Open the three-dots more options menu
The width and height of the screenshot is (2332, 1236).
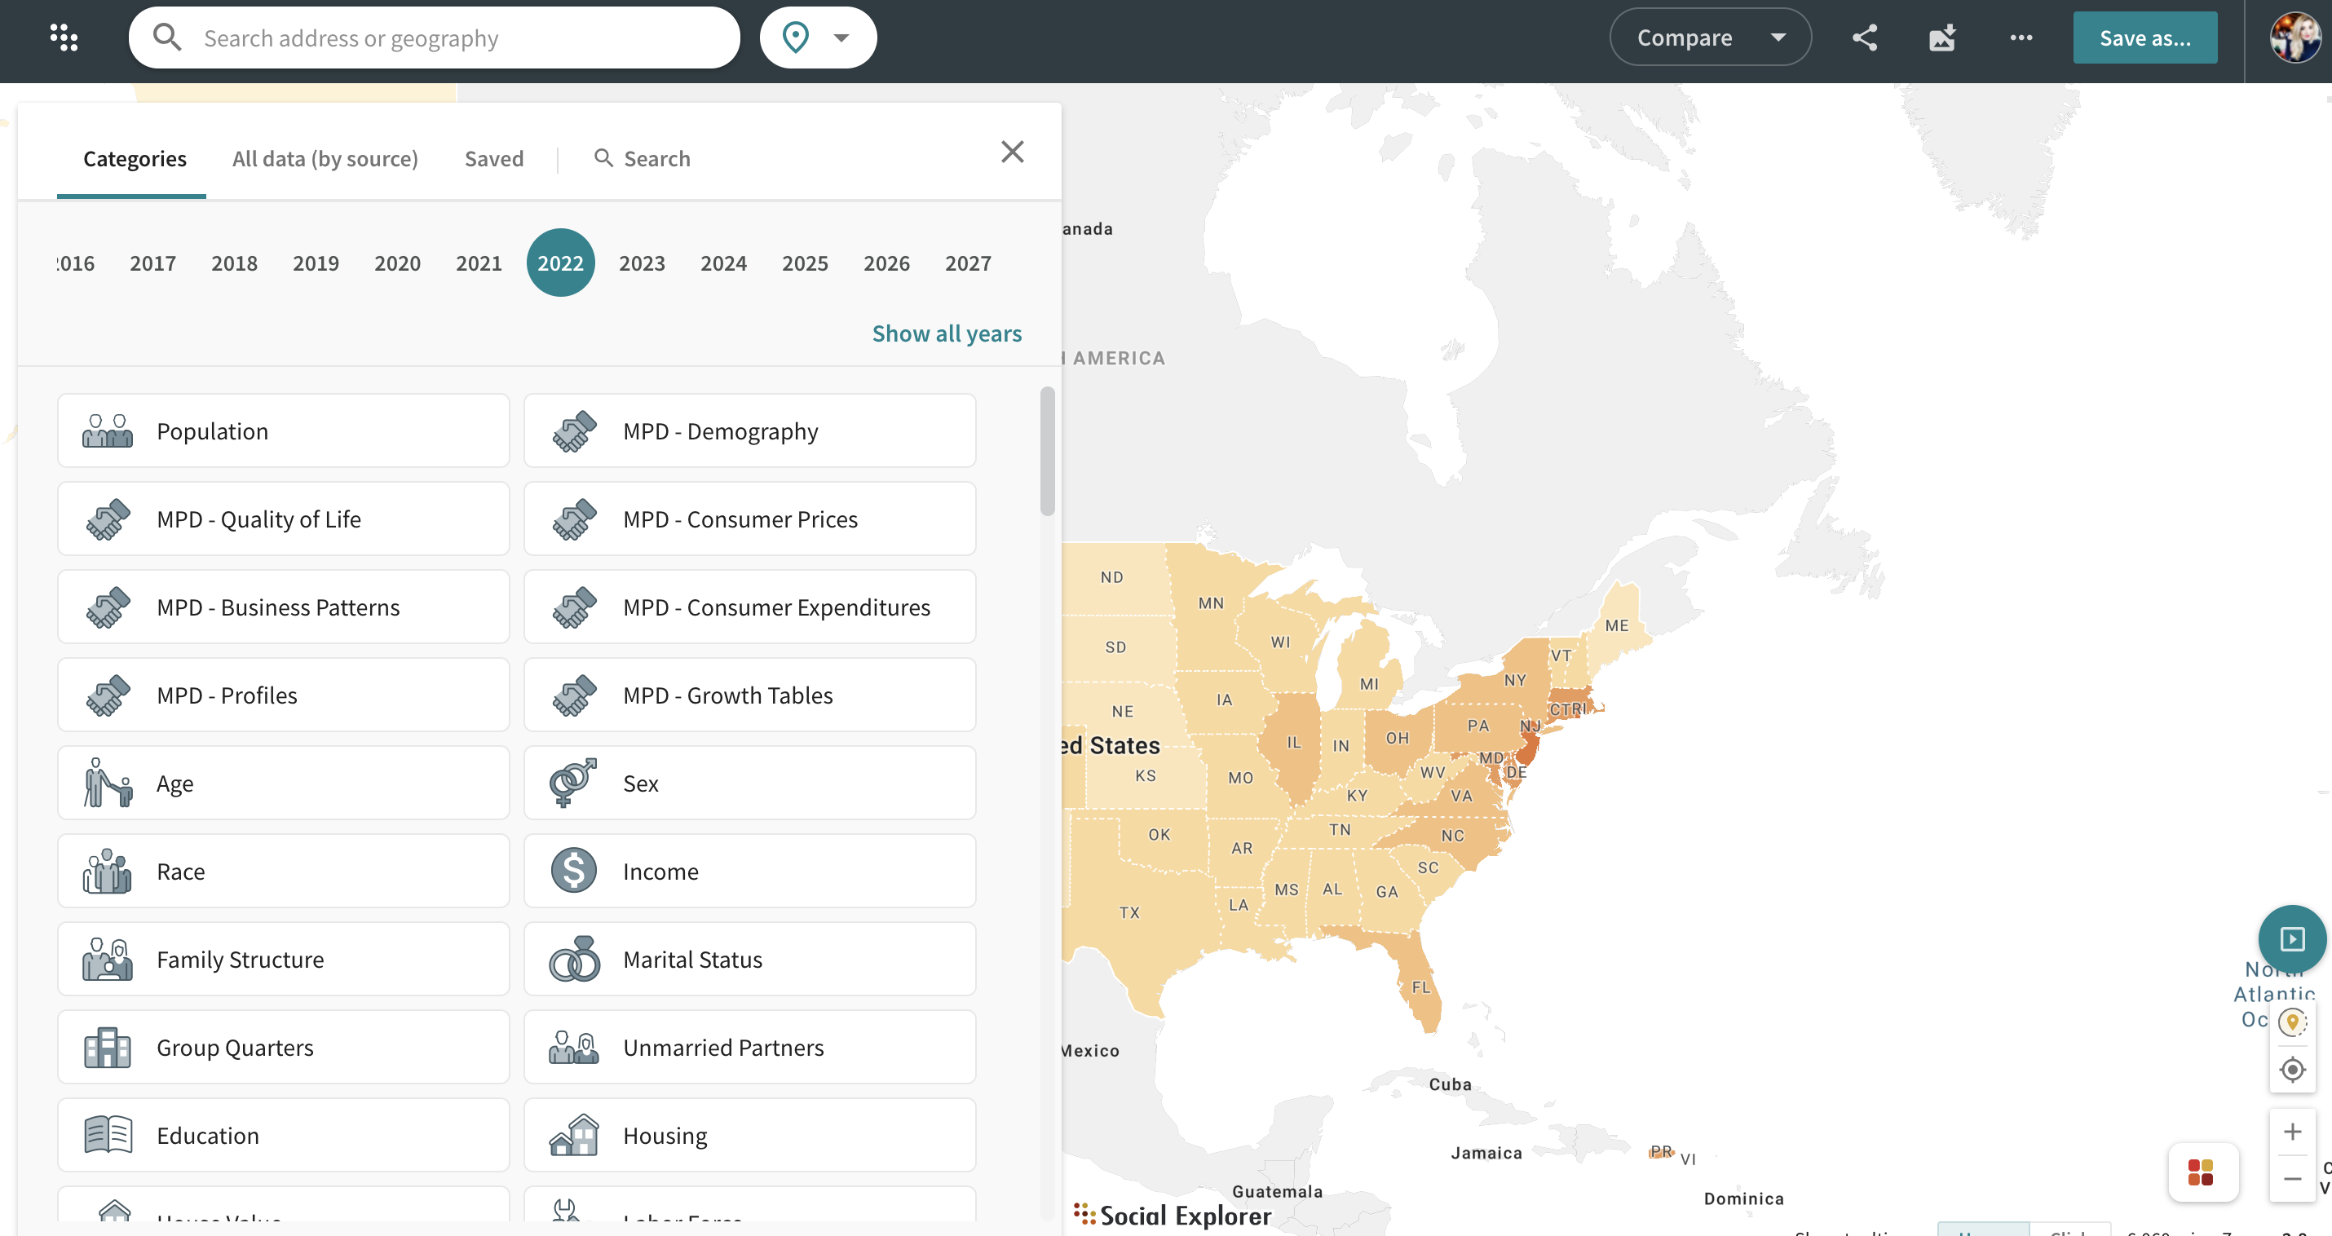click(x=2021, y=38)
